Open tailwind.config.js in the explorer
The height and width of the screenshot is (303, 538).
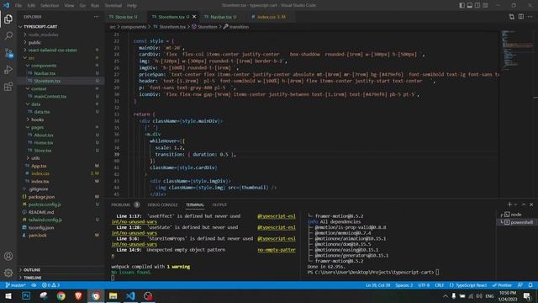tap(45, 220)
